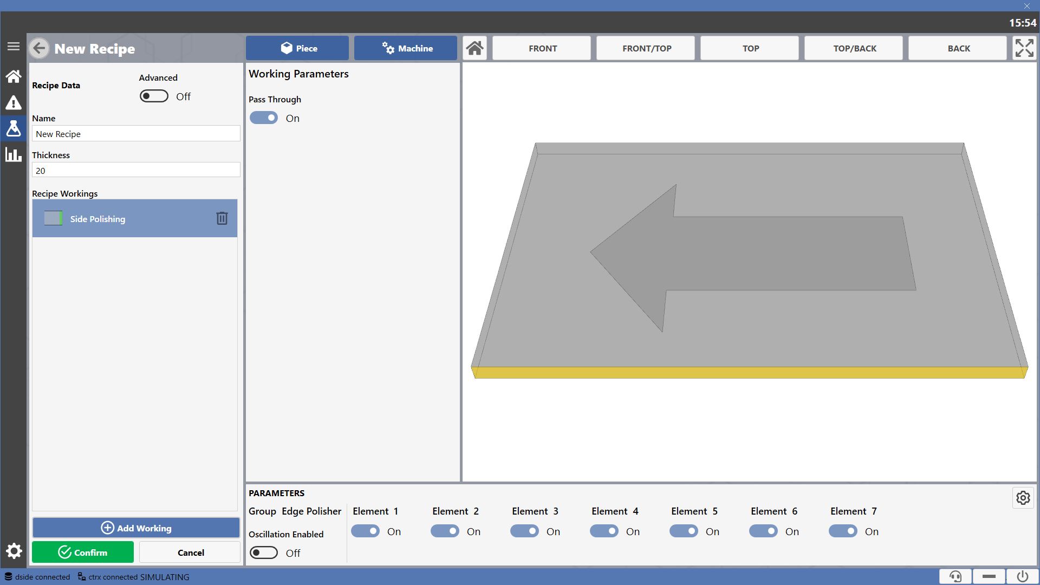Screen dimensions: 1040x585
Task: Open the parameters panel gear settings
Action: click(x=1023, y=498)
